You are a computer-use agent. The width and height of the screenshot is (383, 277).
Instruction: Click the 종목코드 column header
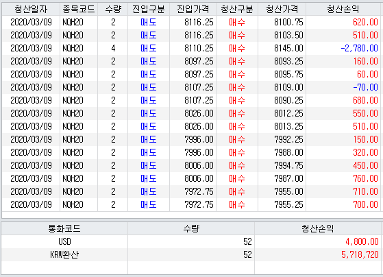[79, 10]
